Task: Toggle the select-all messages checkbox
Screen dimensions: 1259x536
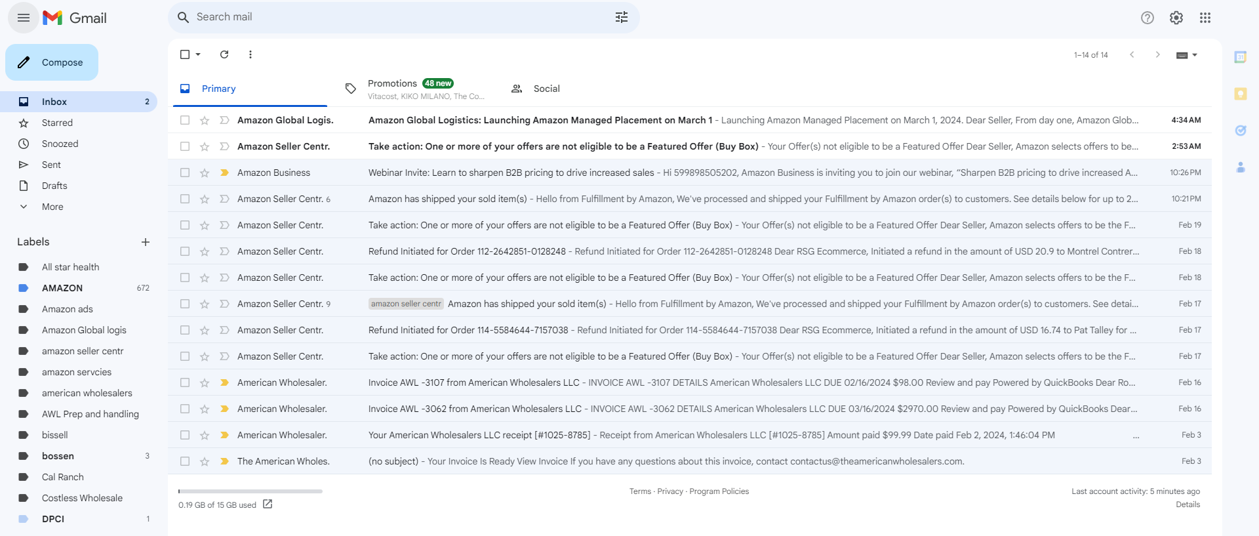Action: [185, 54]
